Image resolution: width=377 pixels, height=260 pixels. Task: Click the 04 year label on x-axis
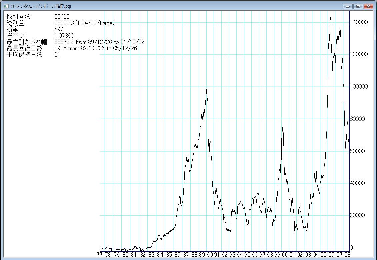click(x=316, y=255)
